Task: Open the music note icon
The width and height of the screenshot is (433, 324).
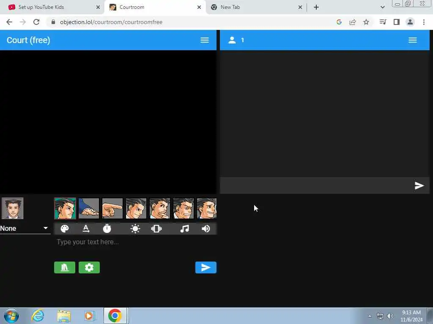Action: [x=184, y=229]
